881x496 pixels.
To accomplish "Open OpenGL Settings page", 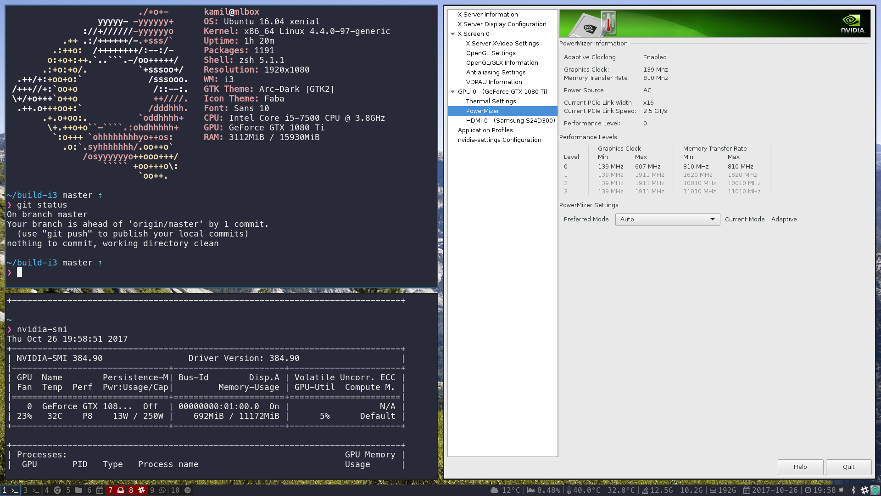I will click(x=491, y=53).
